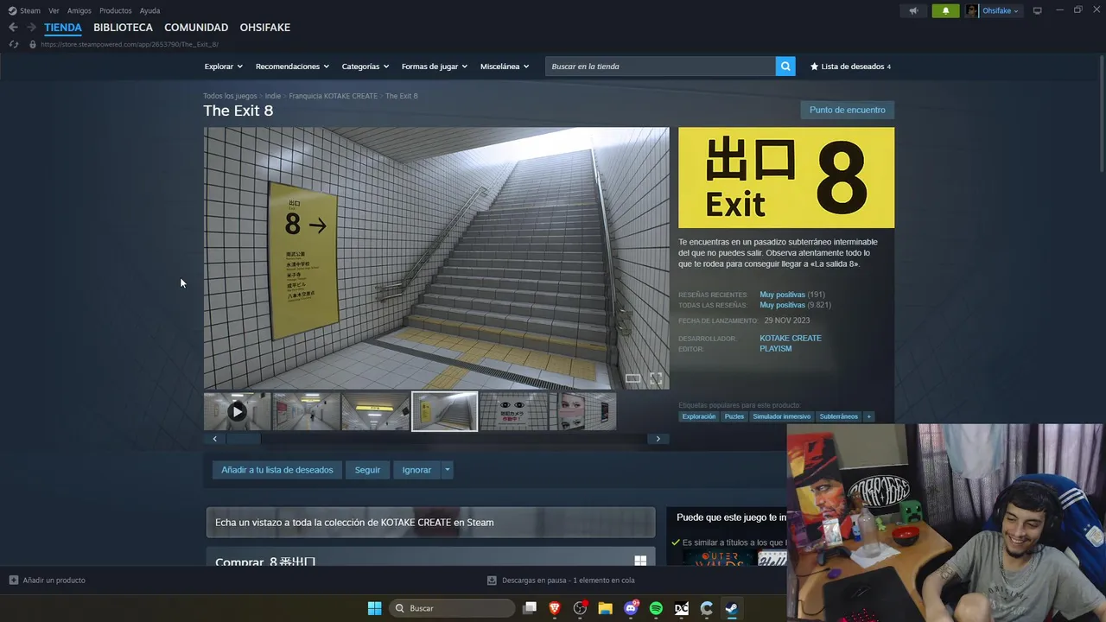Expand the Miscelánea dropdown
Image resolution: width=1106 pixels, height=622 pixels.
[x=505, y=67]
